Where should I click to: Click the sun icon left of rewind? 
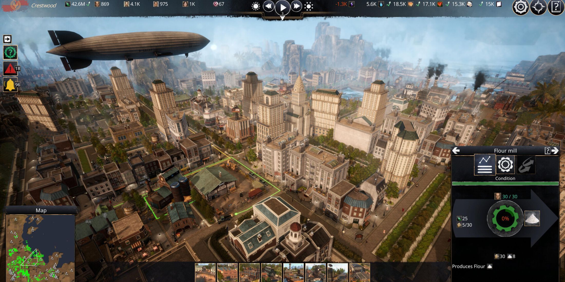[256, 6]
